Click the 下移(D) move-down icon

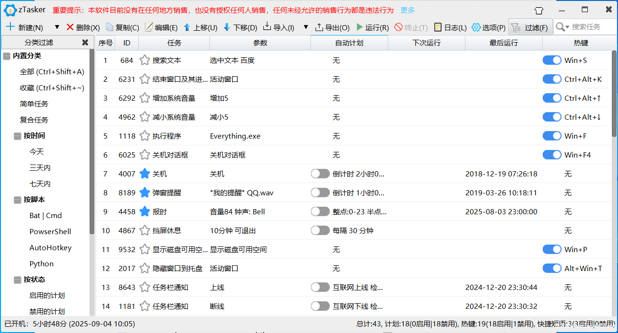click(227, 27)
